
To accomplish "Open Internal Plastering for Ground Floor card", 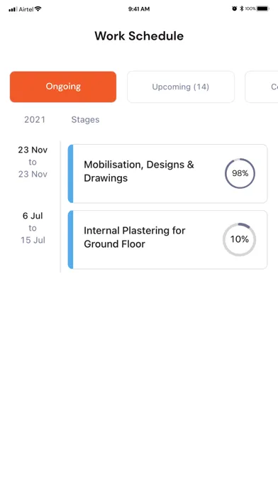I will (167, 240).
